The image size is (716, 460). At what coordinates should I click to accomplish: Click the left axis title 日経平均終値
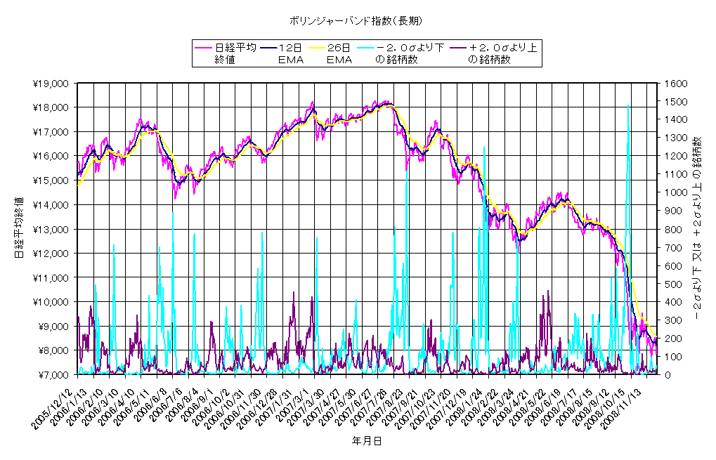click(19, 228)
